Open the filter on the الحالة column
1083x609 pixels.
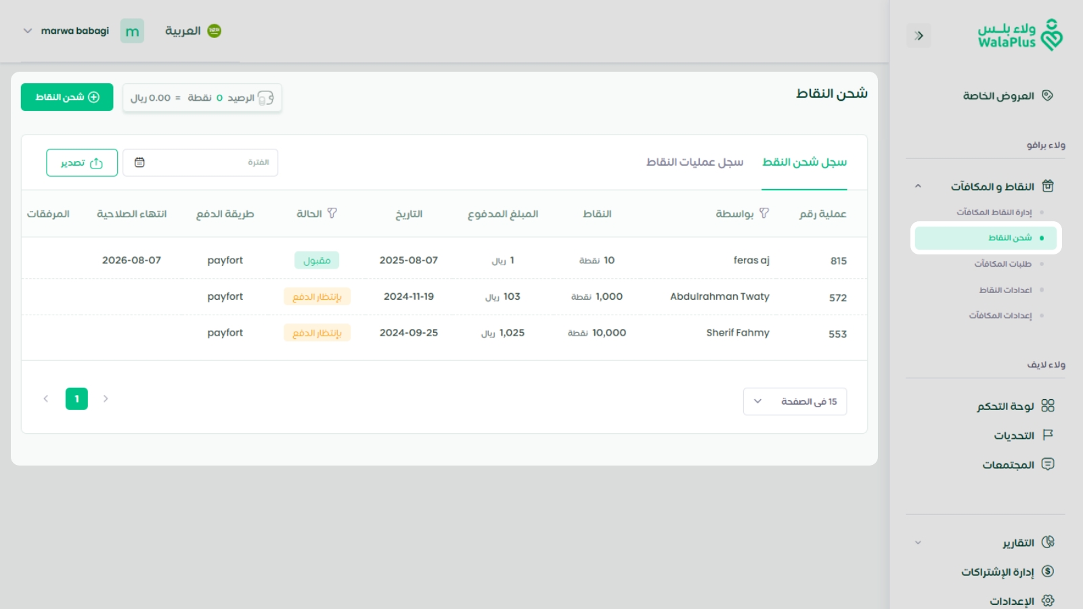click(x=332, y=213)
